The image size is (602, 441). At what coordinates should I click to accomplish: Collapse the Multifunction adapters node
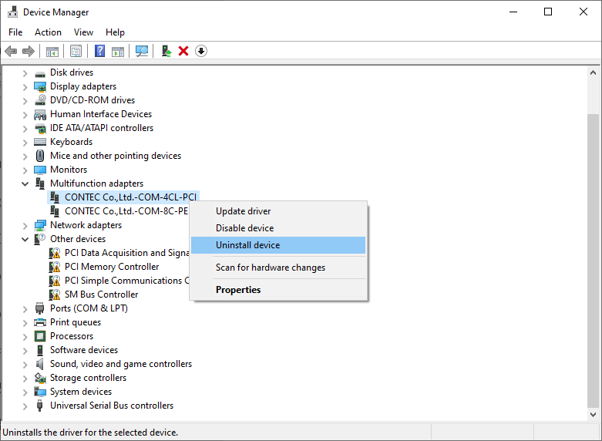click(25, 183)
